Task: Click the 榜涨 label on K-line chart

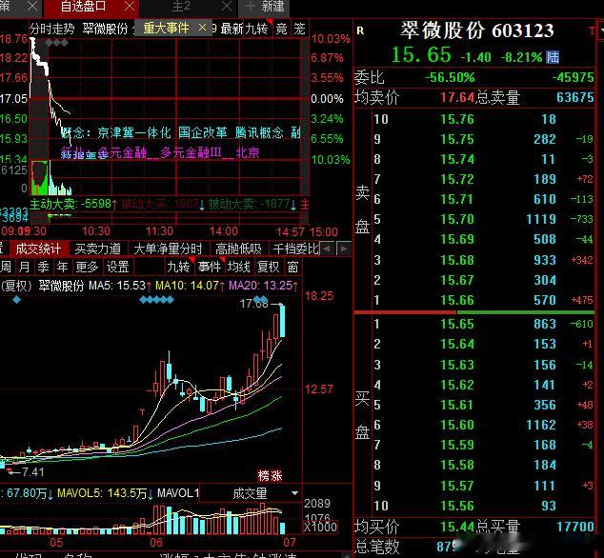Action: (270, 475)
